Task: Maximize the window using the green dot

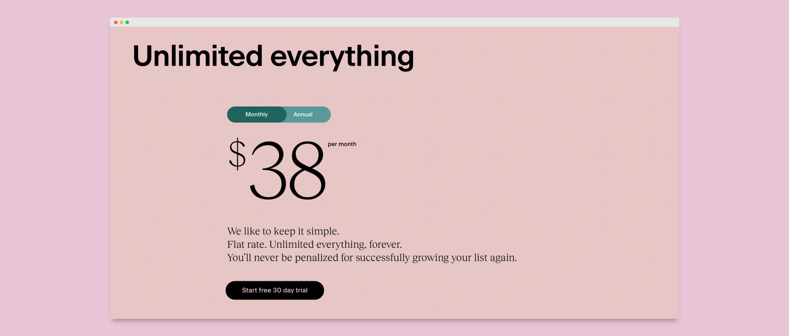Action: tap(127, 22)
